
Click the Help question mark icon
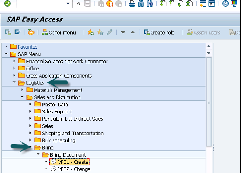click(x=225, y=4)
